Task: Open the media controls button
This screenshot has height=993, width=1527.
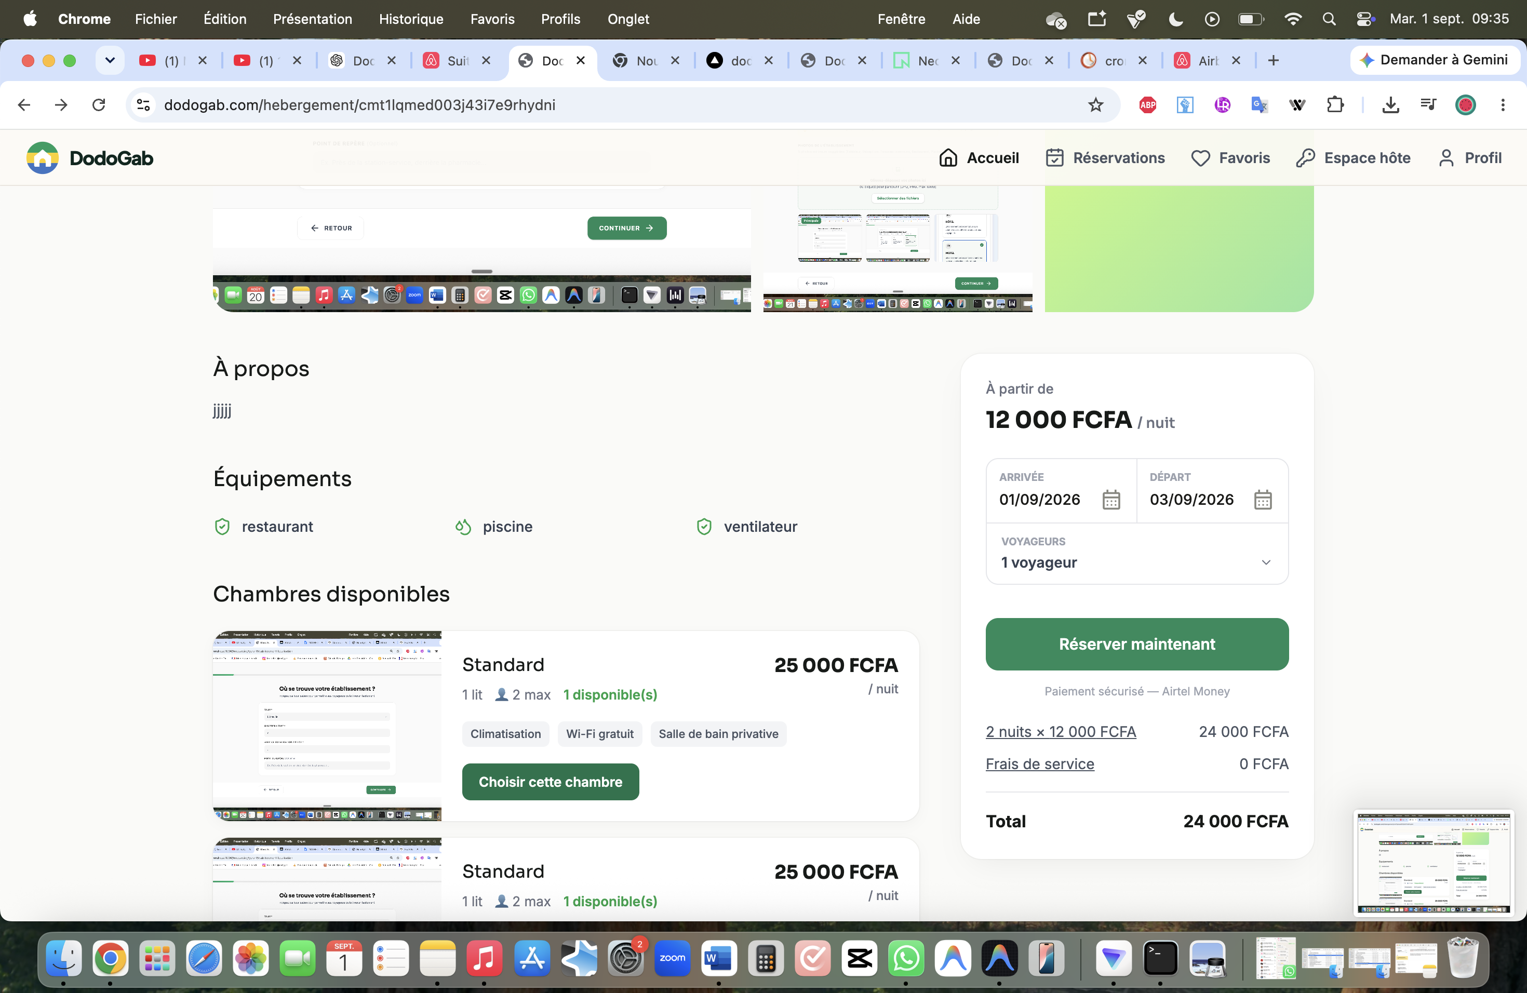Action: click(1428, 104)
